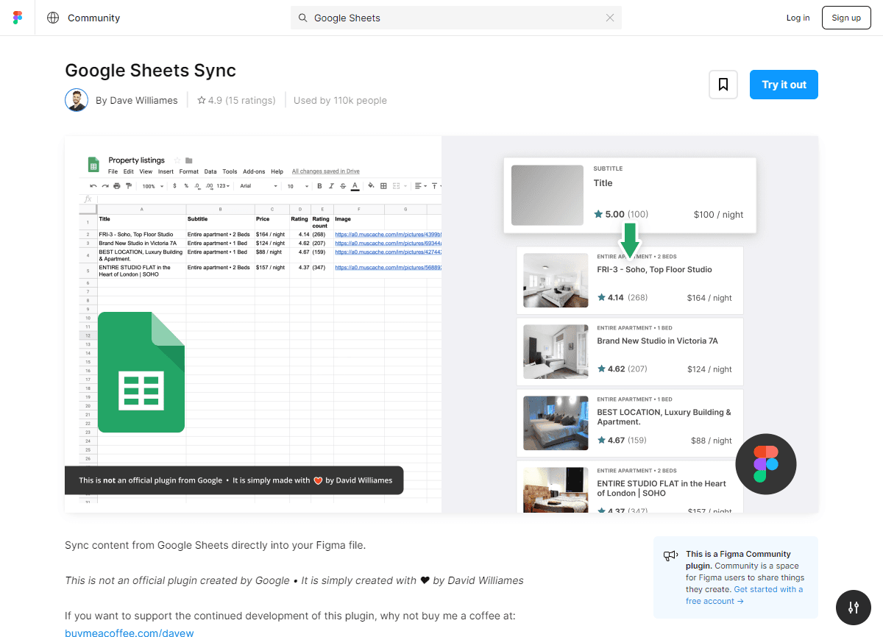
Task: Click 'Sync content from Google Sheets' description text
Action: (215, 545)
